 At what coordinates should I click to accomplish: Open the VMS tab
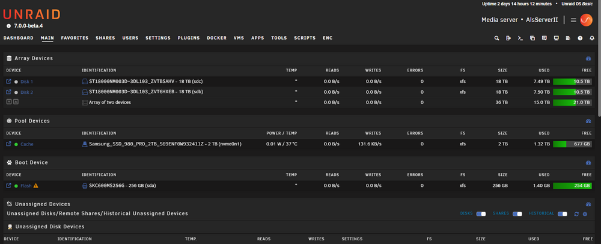coord(239,38)
